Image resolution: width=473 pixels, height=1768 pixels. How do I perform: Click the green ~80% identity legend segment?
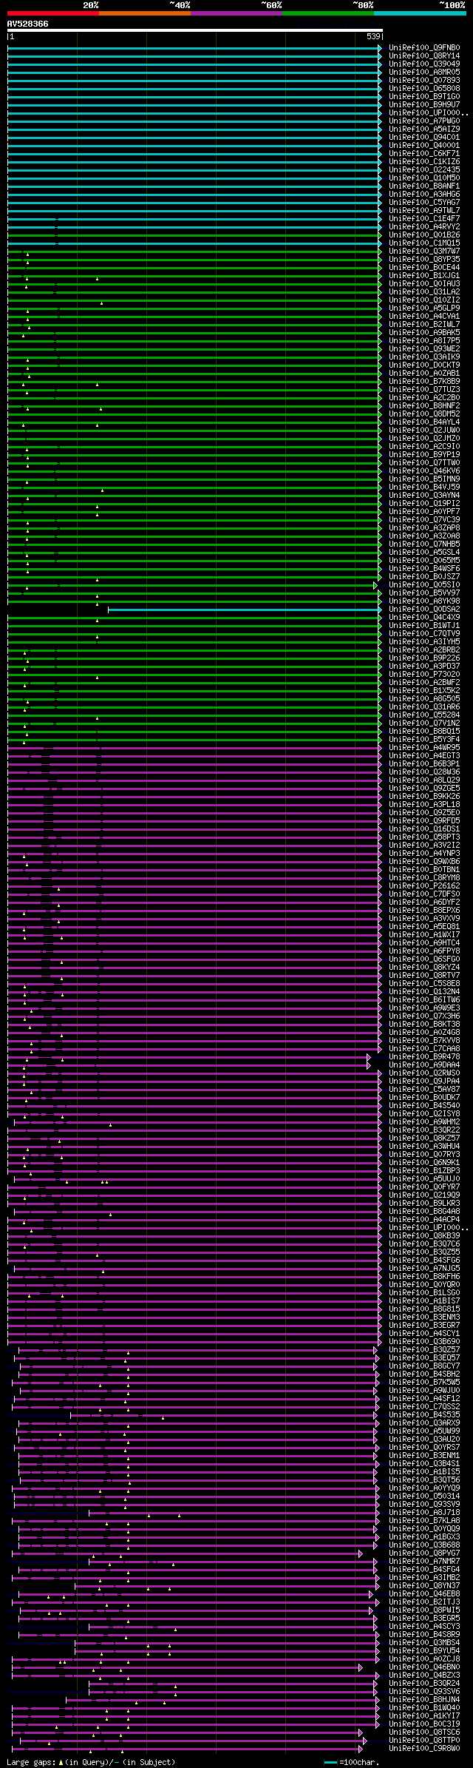[327, 13]
